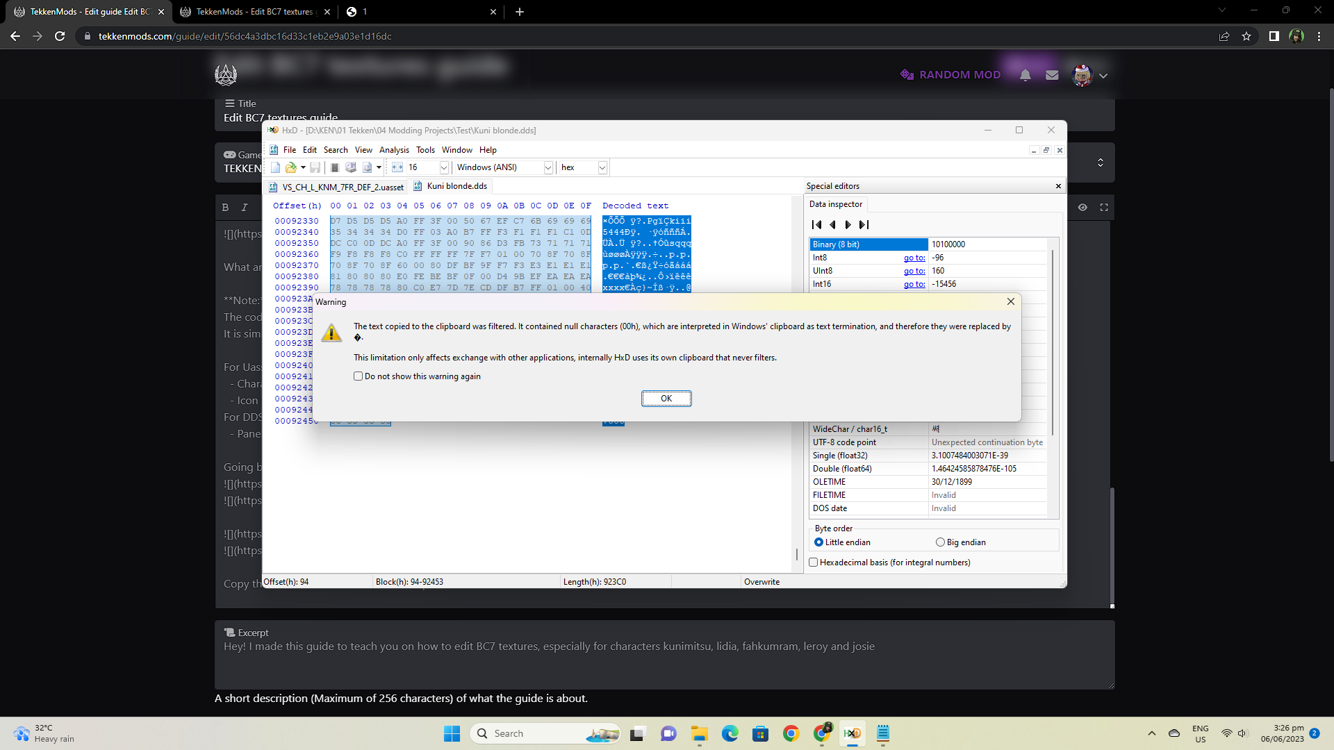Toggle italic formatting in guide editor
Screen dimensions: 1334x750
[245, 208]
